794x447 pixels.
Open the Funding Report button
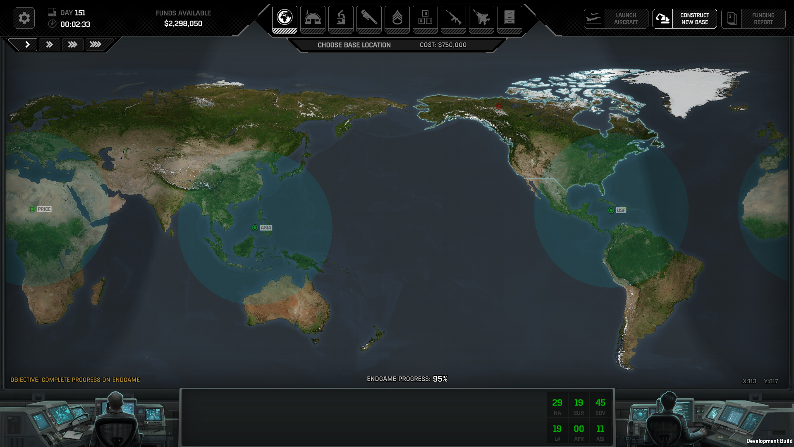click(753, 19)
